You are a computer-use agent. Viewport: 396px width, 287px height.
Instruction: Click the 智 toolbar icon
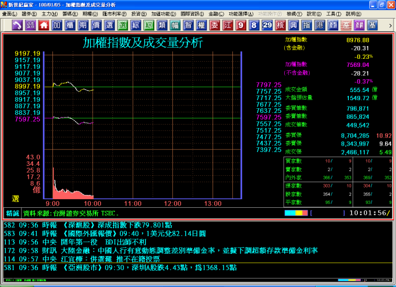pyautogui.click(x=188, y=25)
